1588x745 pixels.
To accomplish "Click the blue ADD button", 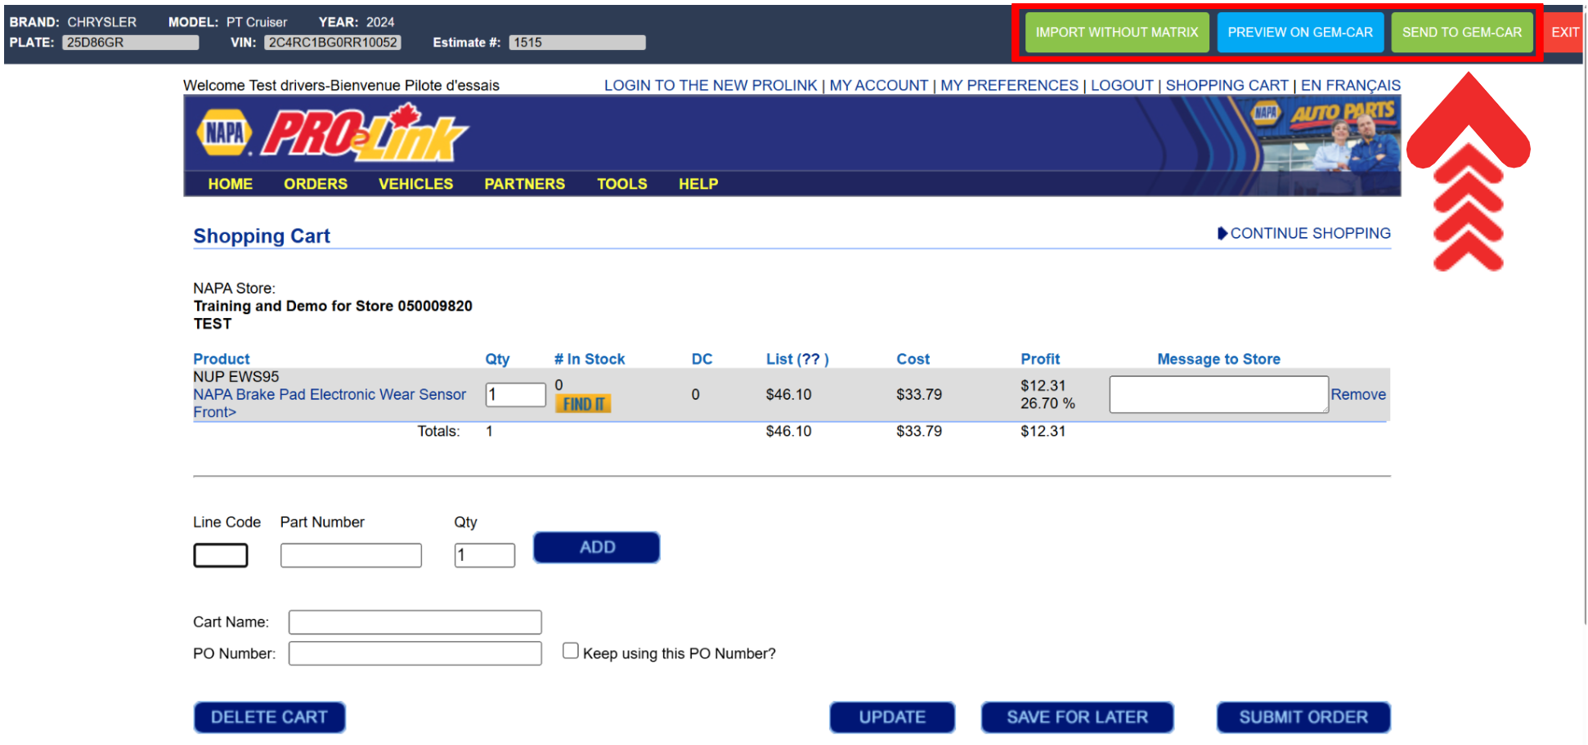I will pyautogui.click(x=596, y=547).
